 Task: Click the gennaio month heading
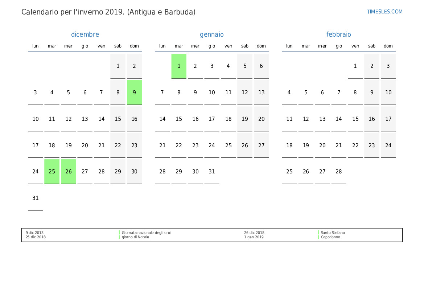(212, 34)
